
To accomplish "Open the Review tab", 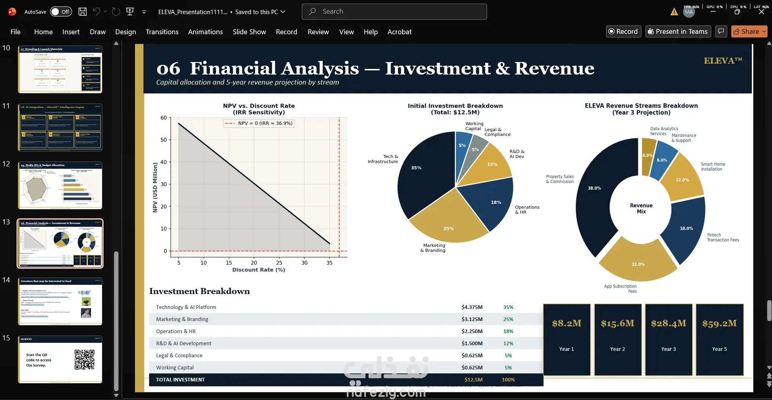I will tap(318, 32).
